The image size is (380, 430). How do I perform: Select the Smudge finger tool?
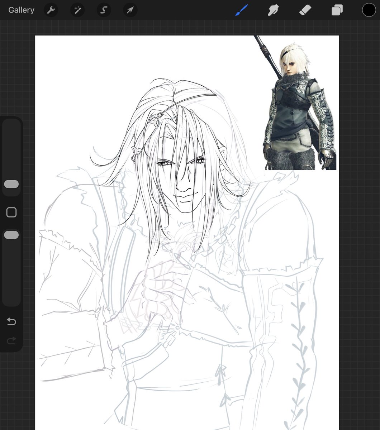273,10
